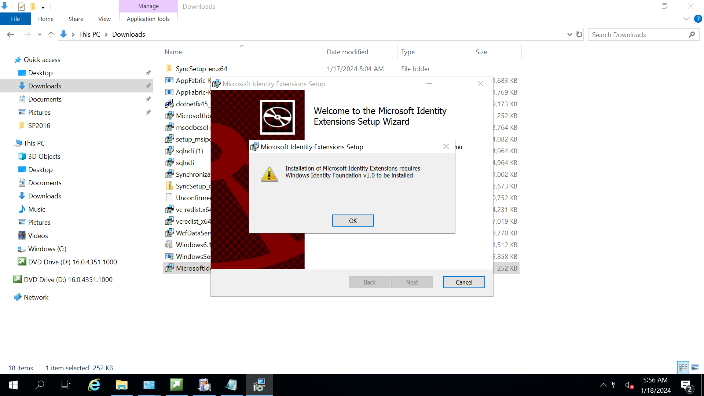
Task: Open File Explorer taskbar icon
Action: click(121, 385)
